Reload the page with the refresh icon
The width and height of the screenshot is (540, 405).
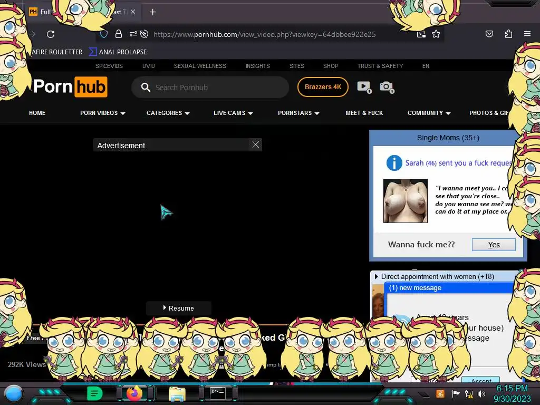pos(51,34)
